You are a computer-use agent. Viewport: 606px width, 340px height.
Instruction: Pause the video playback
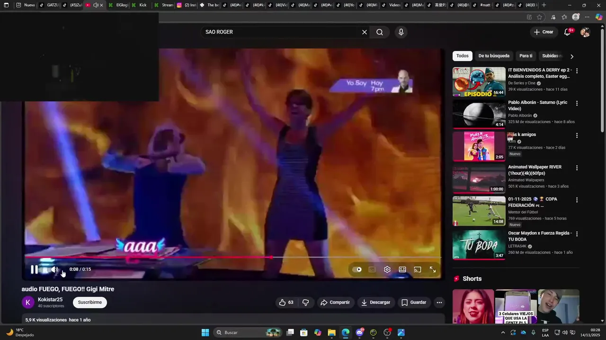[x=34, y=270]
